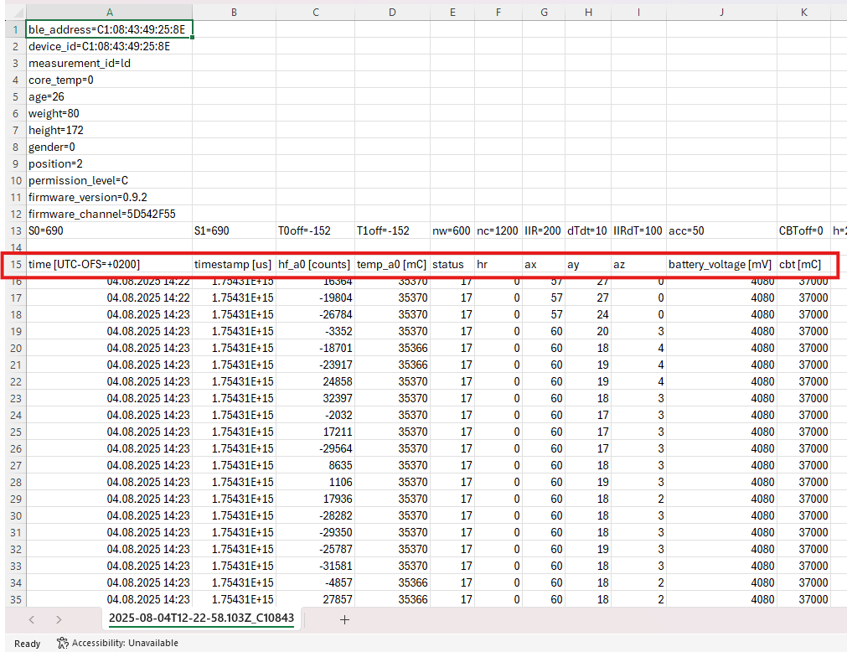Click cell measurement_id=ld

(x=109, y=63)
